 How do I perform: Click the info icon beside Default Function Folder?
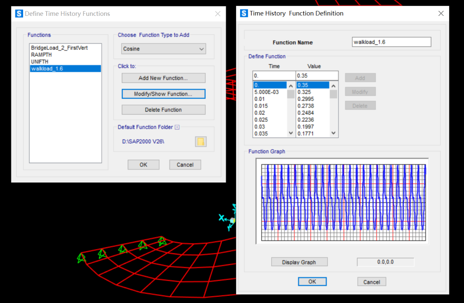coord(177,127)
